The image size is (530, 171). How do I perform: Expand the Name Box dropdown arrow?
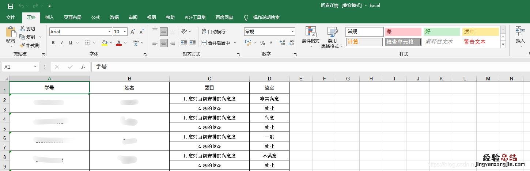tap(35, 67)
